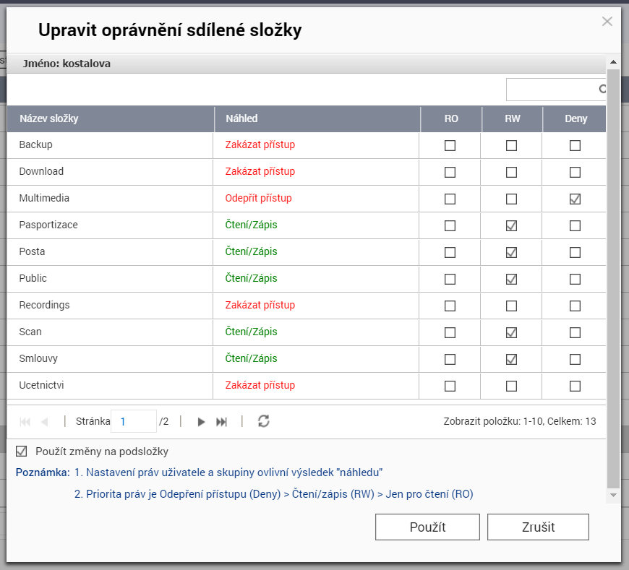Click the 'Zrušit' button
Screen dimensions: 629x570
[538, 527]
